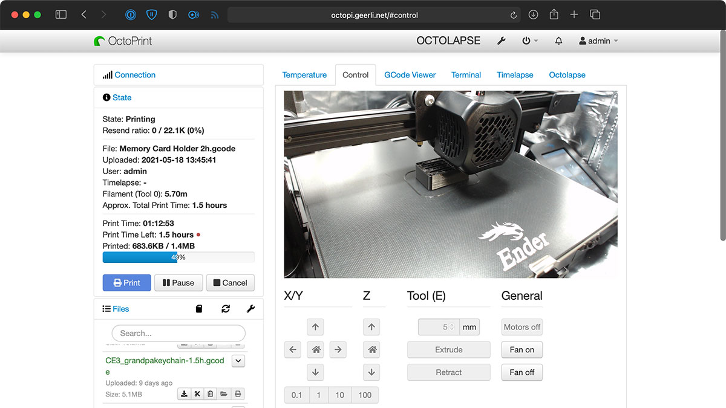Select 100 mm jog distance
Screen dimensions: 726x408
pyautogui.click(x=365, y=395)
